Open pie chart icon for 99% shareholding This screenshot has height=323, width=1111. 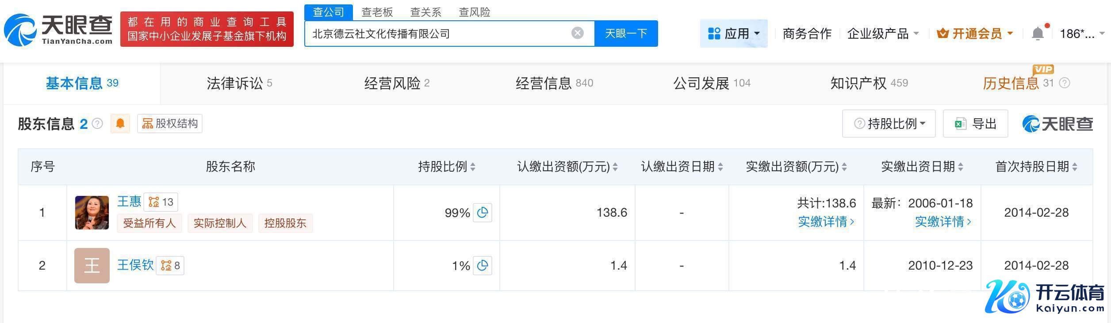(x=483, y=213)
